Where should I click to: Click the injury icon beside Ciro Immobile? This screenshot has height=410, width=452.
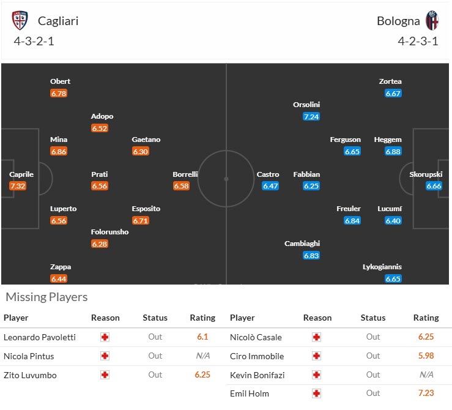(317, 356)
